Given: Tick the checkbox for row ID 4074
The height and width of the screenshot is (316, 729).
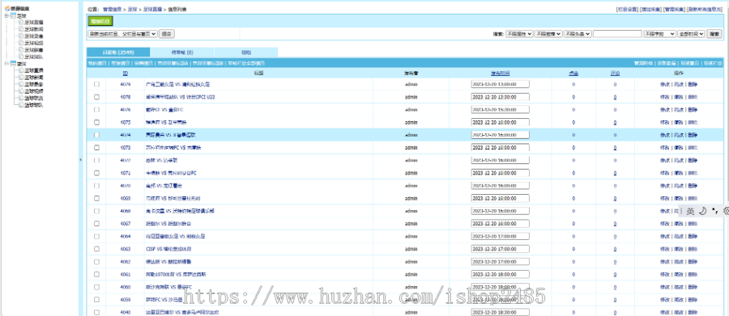Looking at the screenshot, I should click(x=96, y=135).
